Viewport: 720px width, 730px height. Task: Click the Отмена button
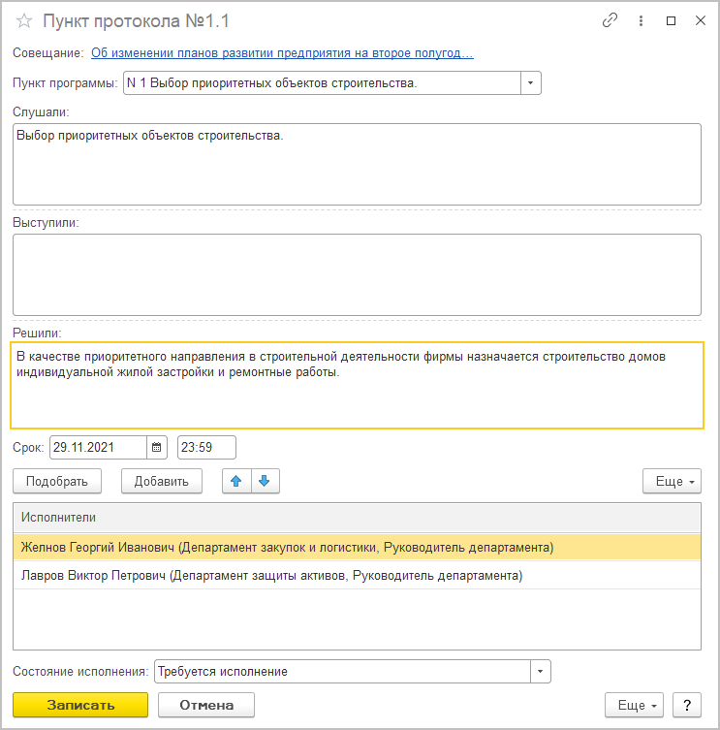206,705
